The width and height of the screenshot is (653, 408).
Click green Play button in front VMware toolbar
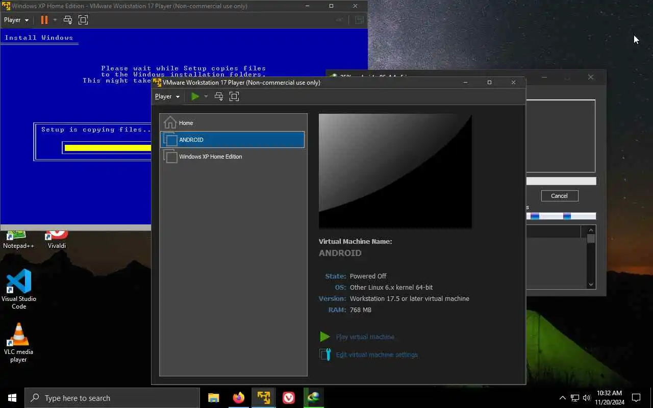click(195, 96)
